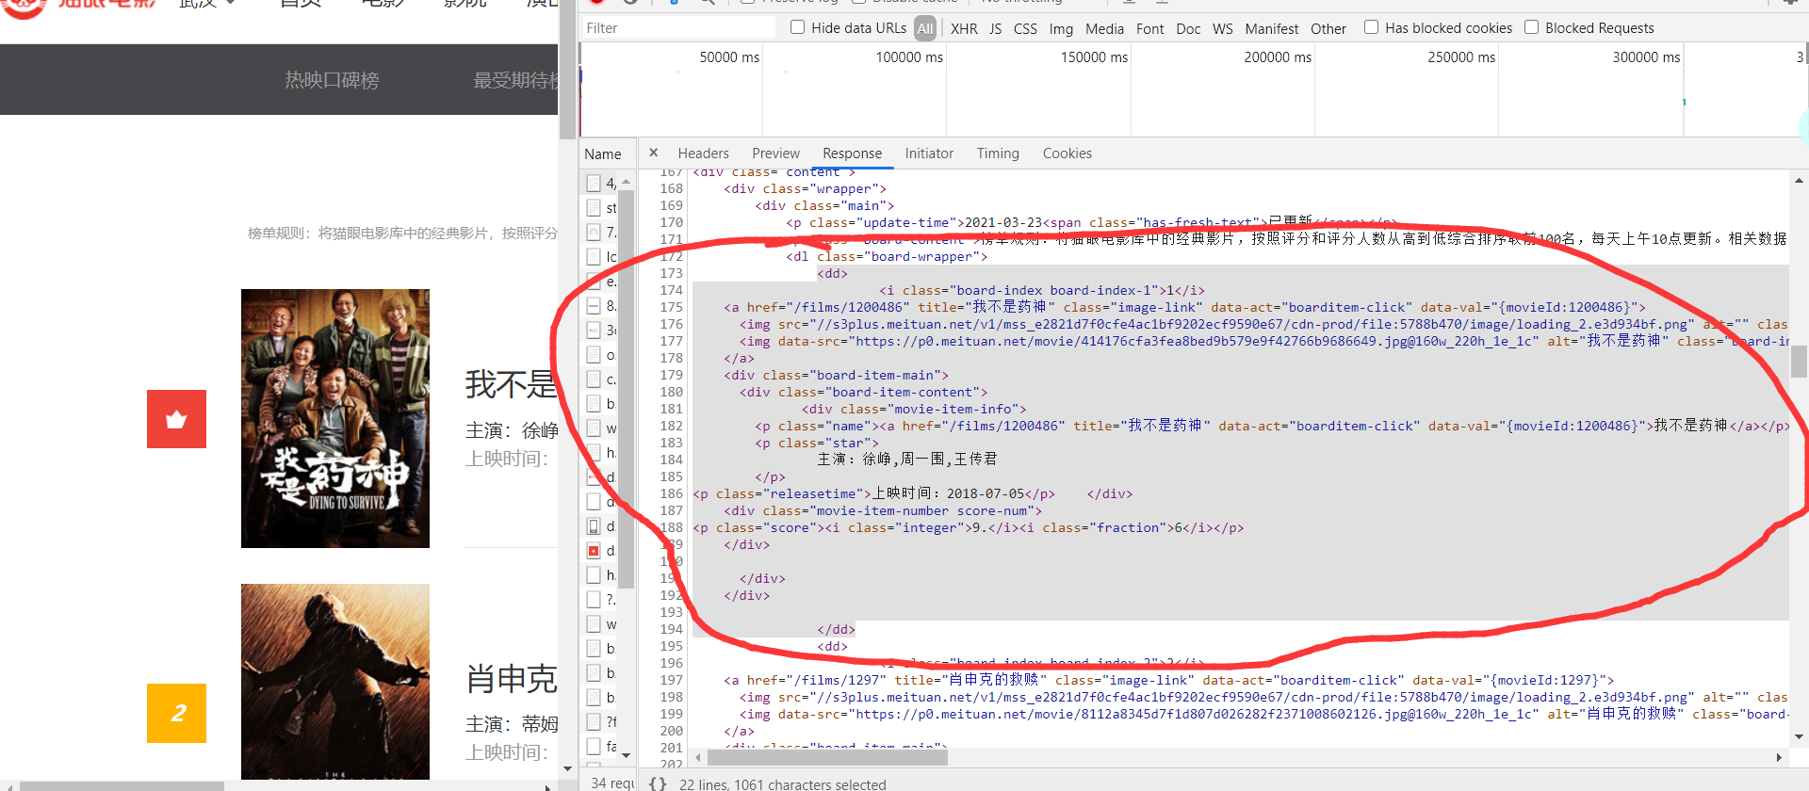
Task: Enable Has blocked cookies filter
Action: [1371, 27]
